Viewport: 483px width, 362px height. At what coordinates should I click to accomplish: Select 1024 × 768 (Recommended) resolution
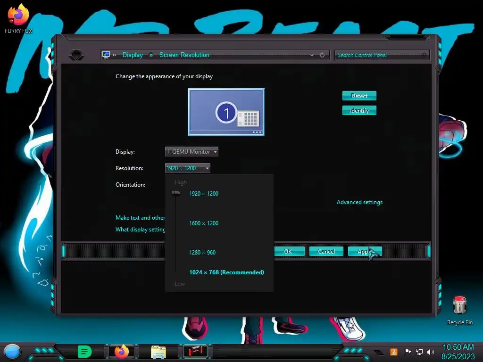point(226,272)
